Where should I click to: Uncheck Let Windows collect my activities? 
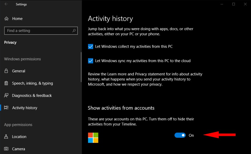[91, 47]
